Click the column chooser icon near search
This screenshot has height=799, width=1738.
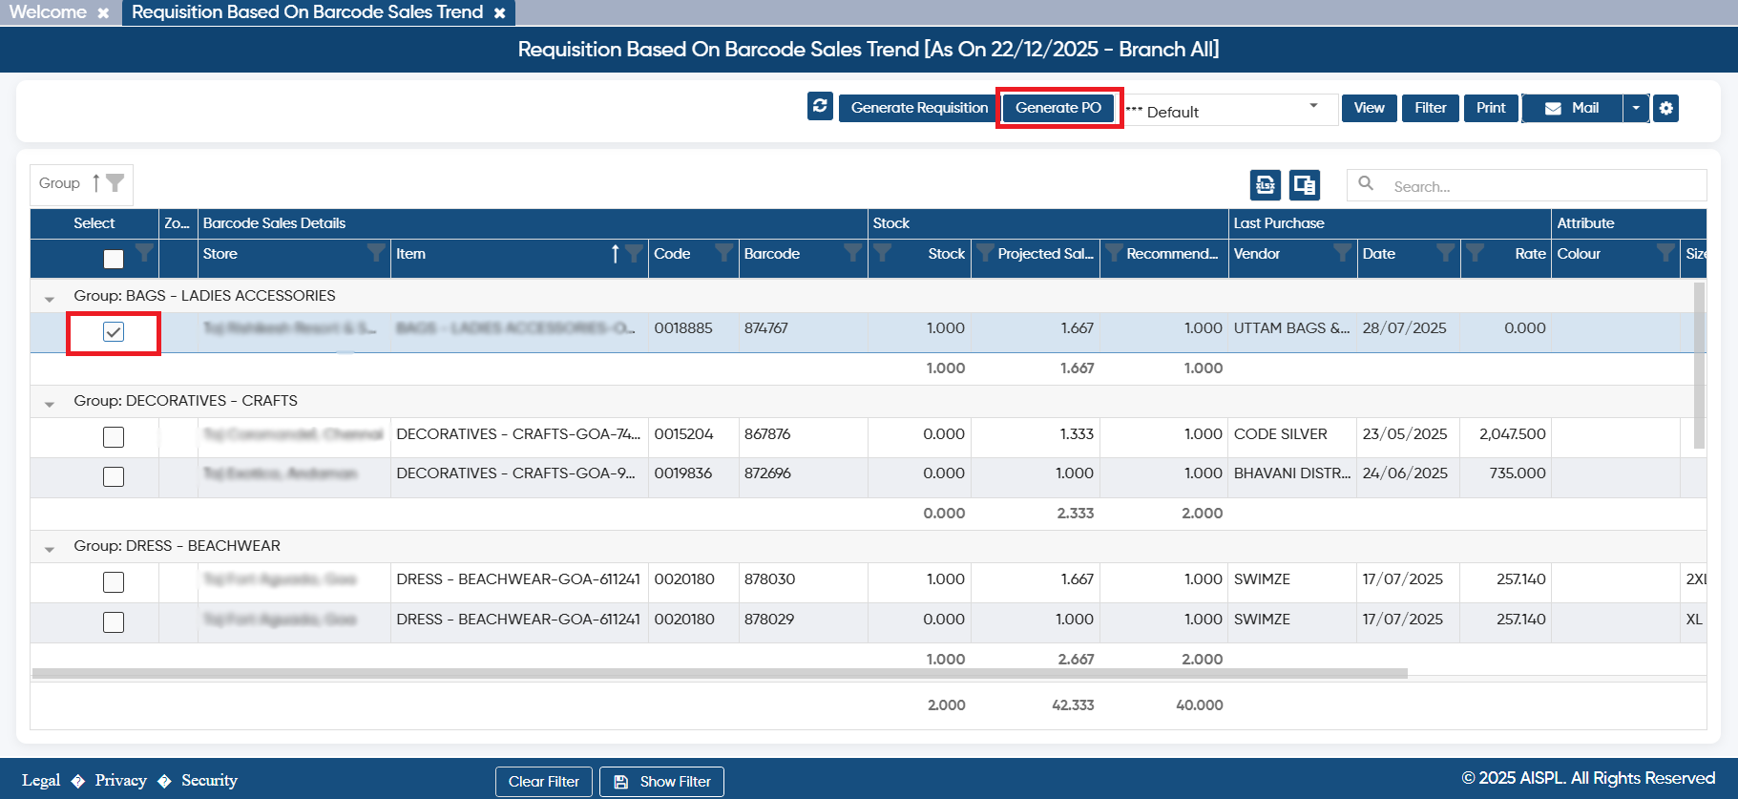point(1305,184)
